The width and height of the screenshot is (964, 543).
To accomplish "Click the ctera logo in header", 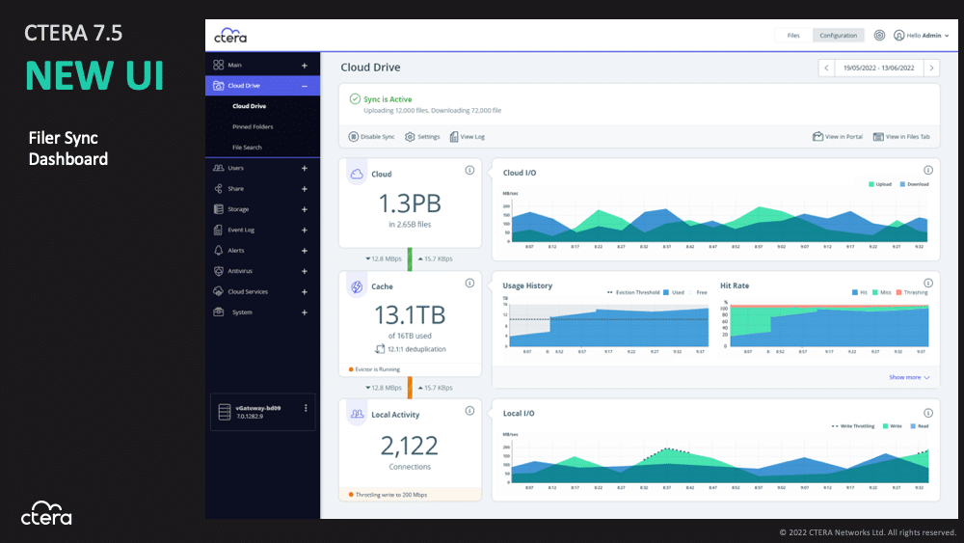I will coord(230,36).
